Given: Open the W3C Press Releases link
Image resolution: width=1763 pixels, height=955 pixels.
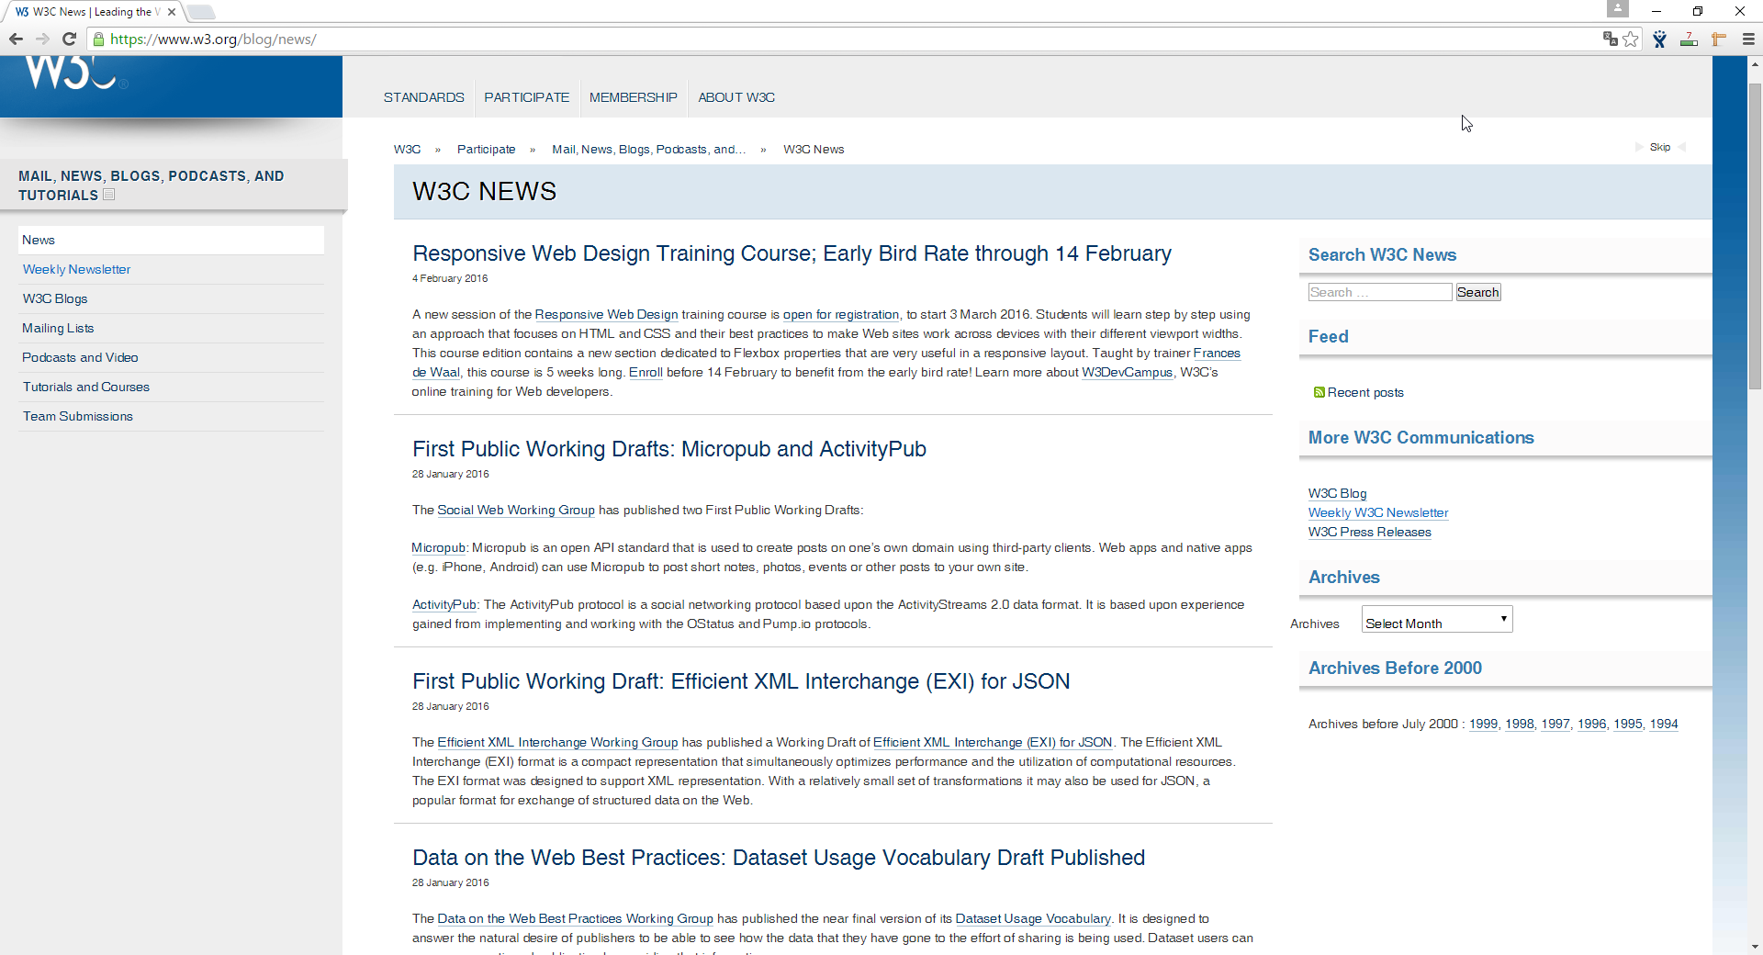Looking at the screenshot, I should pos(1370,532).
